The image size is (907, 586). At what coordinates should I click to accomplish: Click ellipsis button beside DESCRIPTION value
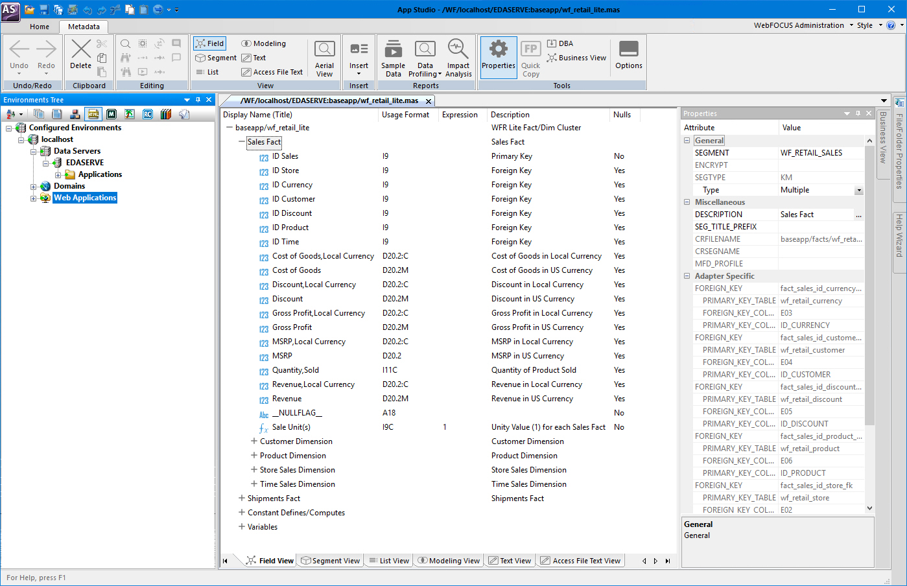[859, 215]
